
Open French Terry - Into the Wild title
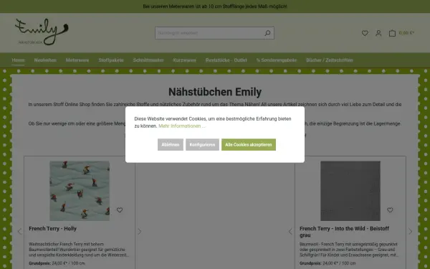coord(344,232)
